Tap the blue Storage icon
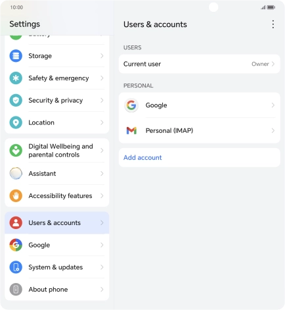 16,56
